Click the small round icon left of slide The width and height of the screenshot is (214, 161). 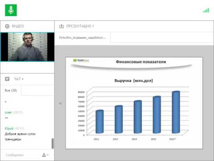point(60,103)
